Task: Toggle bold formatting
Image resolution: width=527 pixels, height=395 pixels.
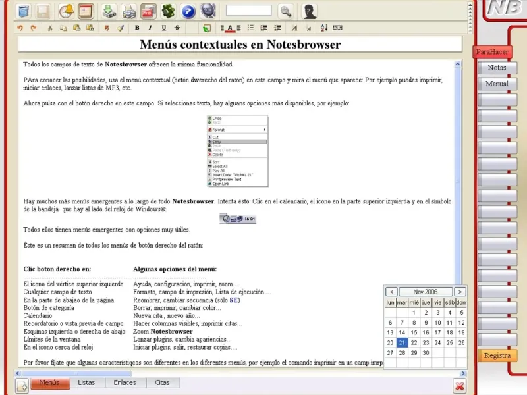Action: pyautogui.click(x=137, y=28)
